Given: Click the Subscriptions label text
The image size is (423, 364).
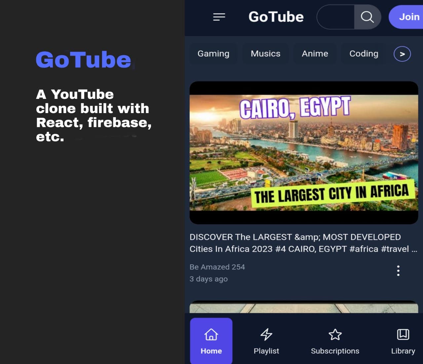Looking at the screenshot, I should tap(335, 351).
